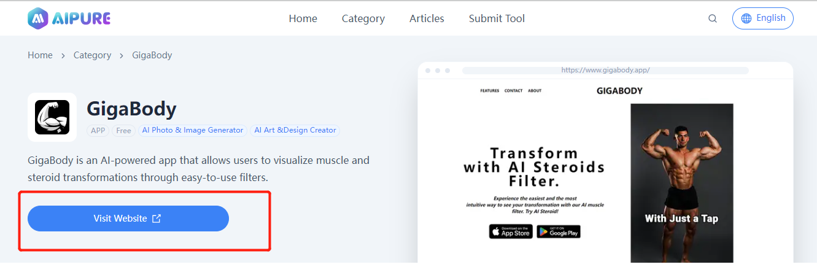Click the globe icon in the language button
This screenshot has width=817, height=267.
click(x=746, y=18)
